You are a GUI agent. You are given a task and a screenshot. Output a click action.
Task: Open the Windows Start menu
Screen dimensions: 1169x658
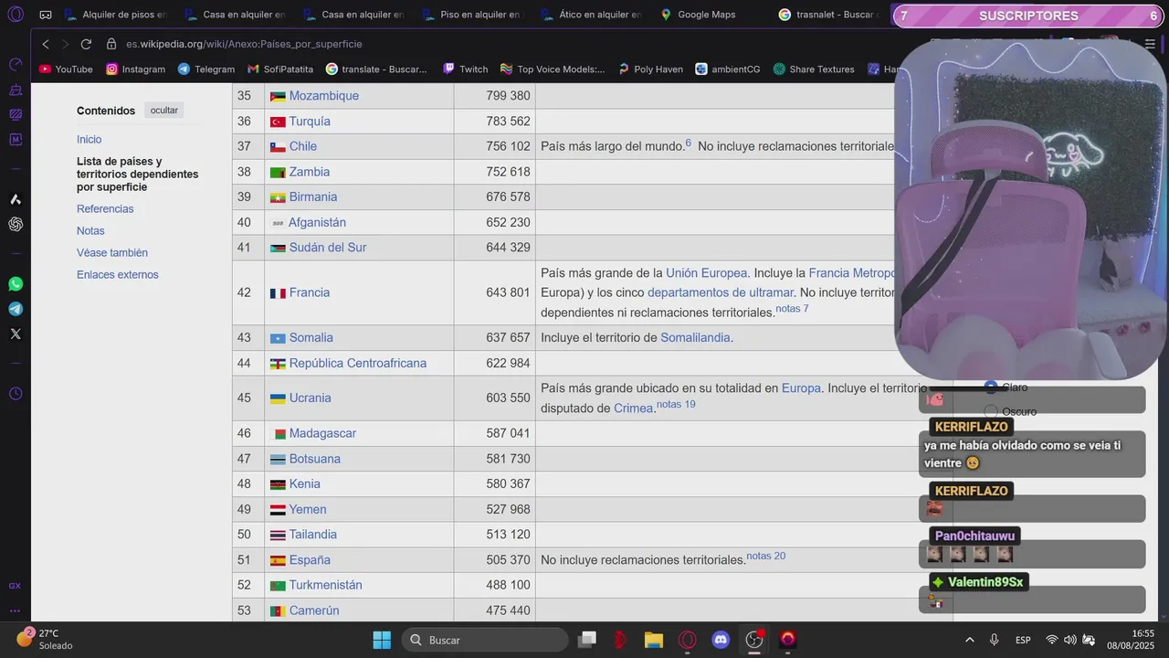[382, 640]
